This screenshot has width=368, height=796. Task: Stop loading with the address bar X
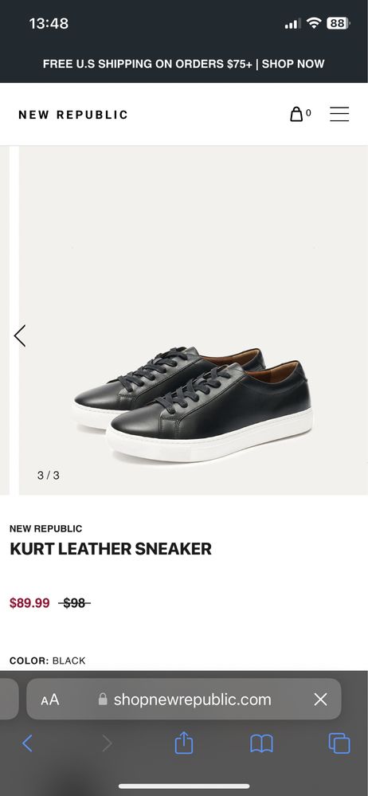320,700
